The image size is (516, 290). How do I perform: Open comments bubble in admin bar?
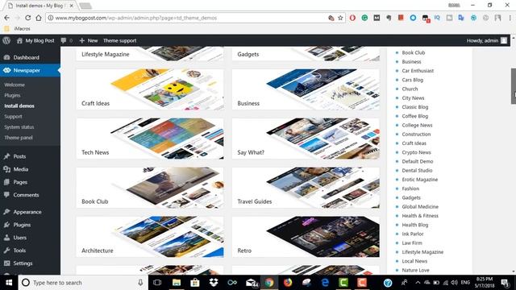(66, 40)
